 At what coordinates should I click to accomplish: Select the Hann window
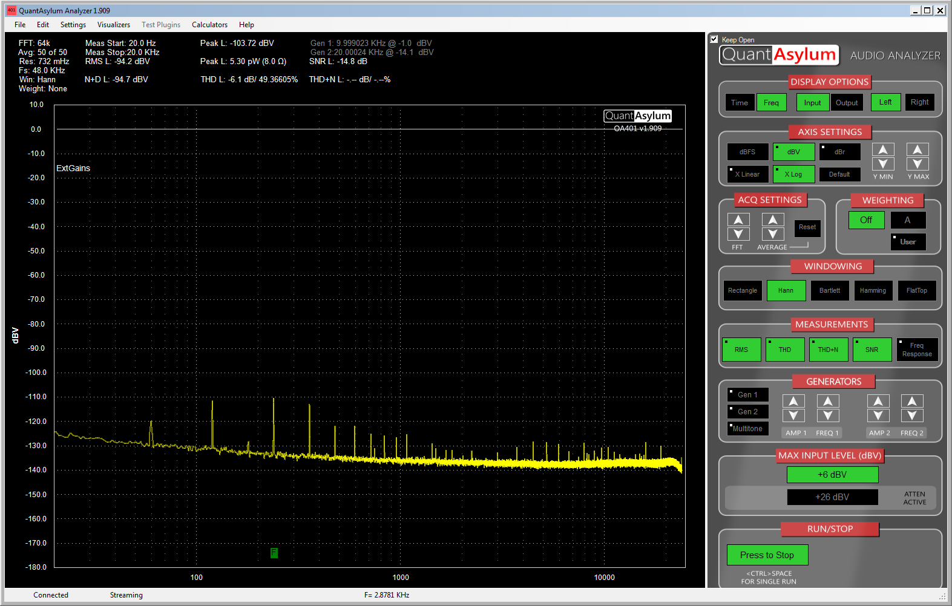point(786,291)
